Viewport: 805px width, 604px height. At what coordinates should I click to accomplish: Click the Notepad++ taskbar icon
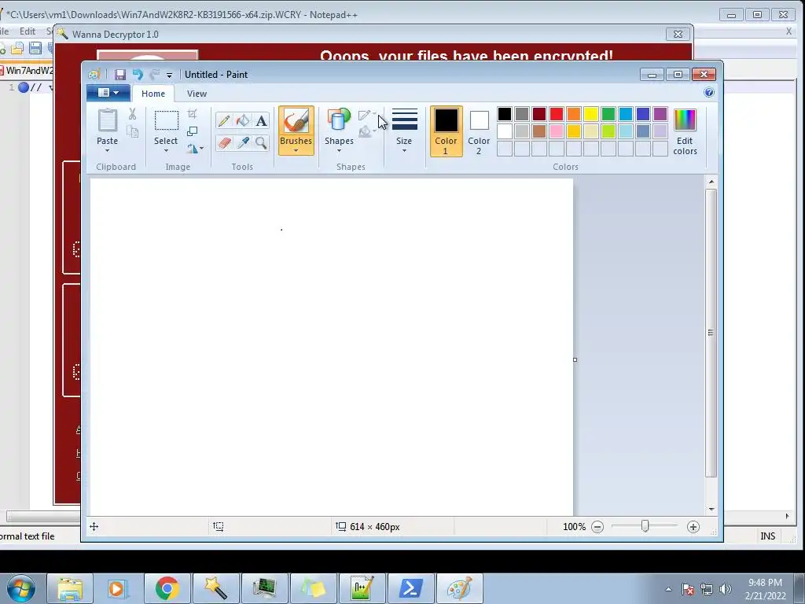[x=362, y=588]
